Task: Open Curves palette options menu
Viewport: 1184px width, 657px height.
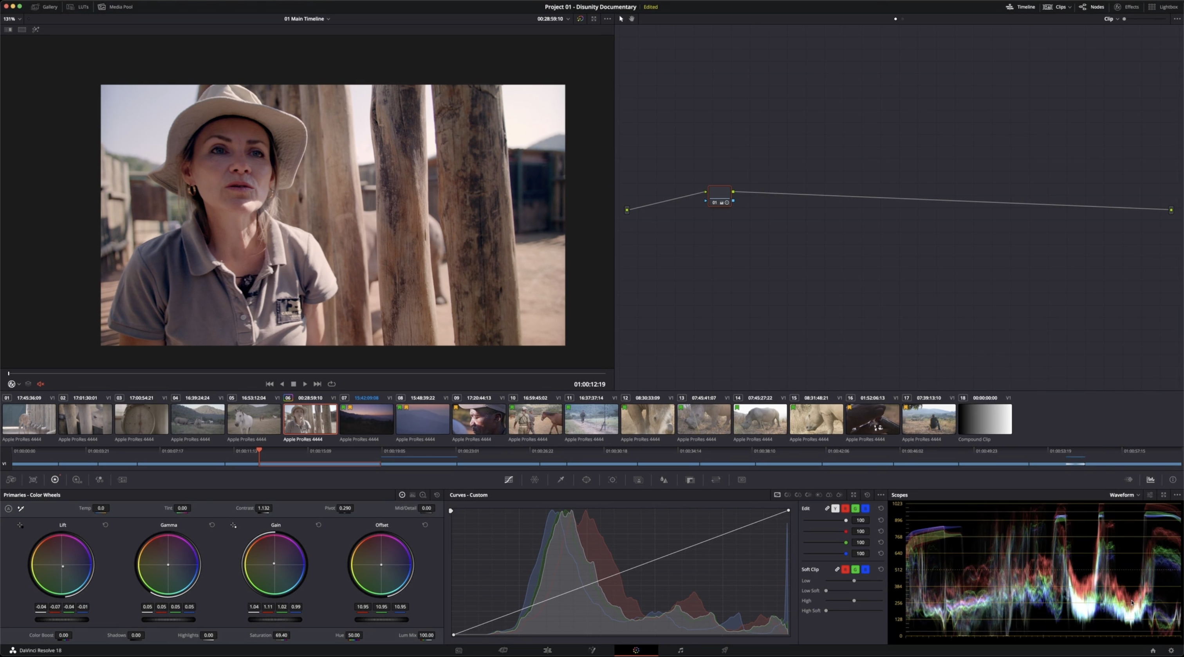Action: [881, 495]
